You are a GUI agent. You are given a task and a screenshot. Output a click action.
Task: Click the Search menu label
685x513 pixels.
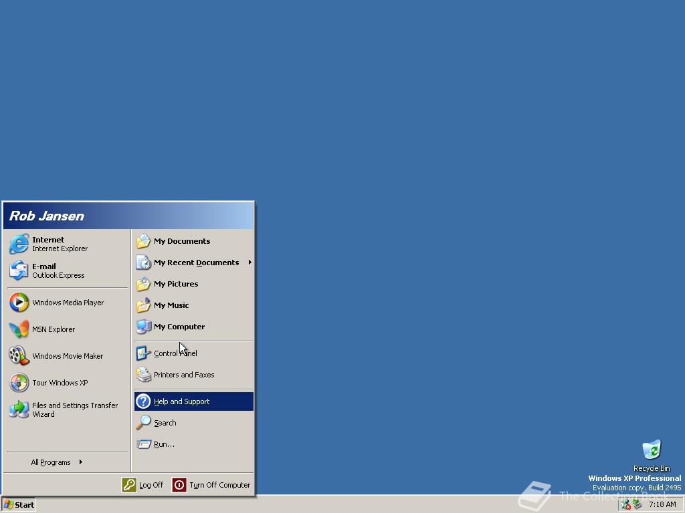pyautogui.click(x=165, y=423)
